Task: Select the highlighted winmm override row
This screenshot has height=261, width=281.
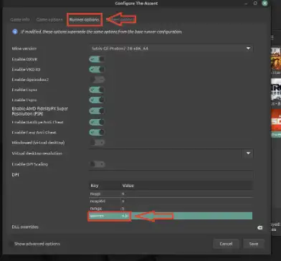Action: click(171, 216)
